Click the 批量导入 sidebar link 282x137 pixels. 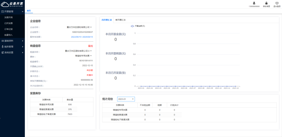tap(9, 35)
